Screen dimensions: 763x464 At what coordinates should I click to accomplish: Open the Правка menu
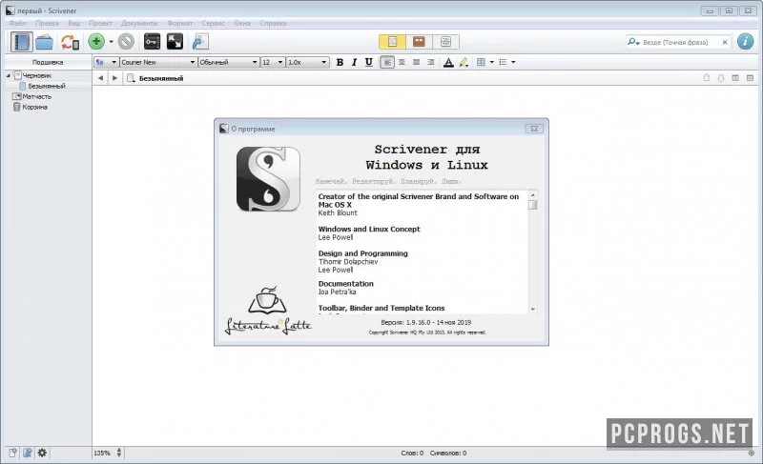coord(47,23)
